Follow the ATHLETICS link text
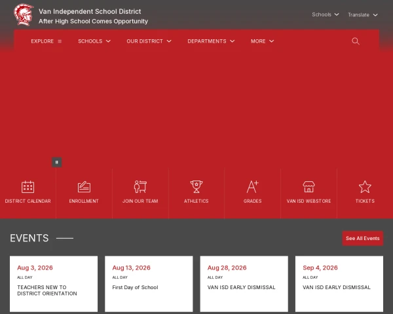The width and height of the screenshot is (393, 314). [x=196, y=201]
